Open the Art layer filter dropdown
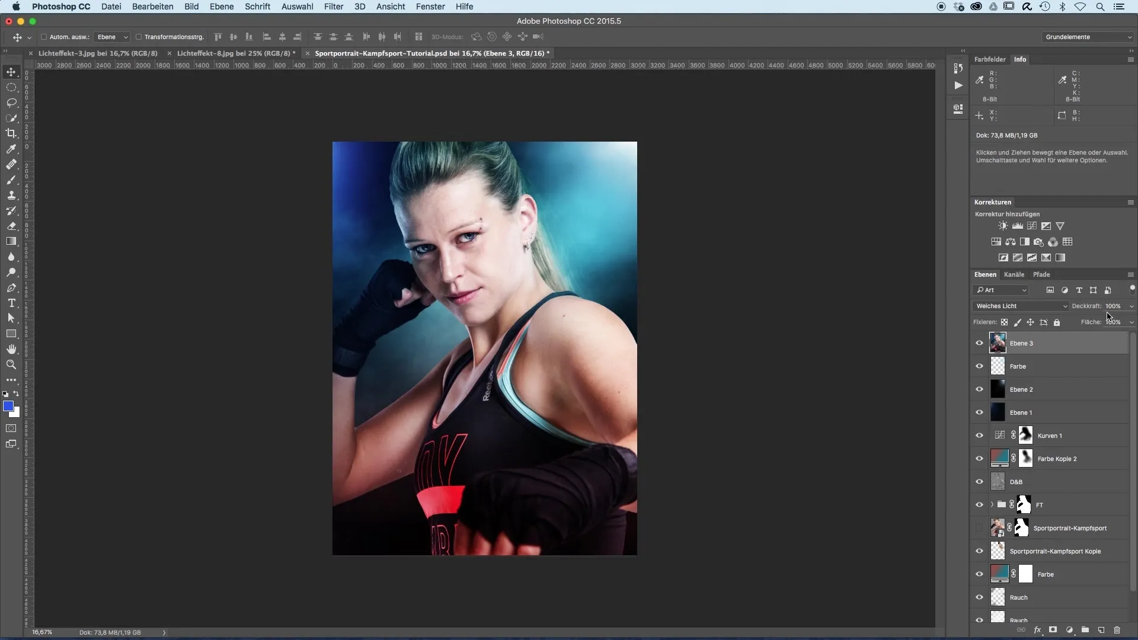The width and height of the screenshot is (1138, 640). pos(1002,290)
